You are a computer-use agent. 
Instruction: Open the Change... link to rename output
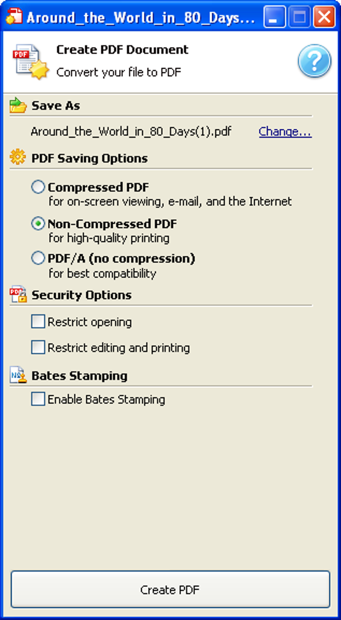[x=285, y=131]
